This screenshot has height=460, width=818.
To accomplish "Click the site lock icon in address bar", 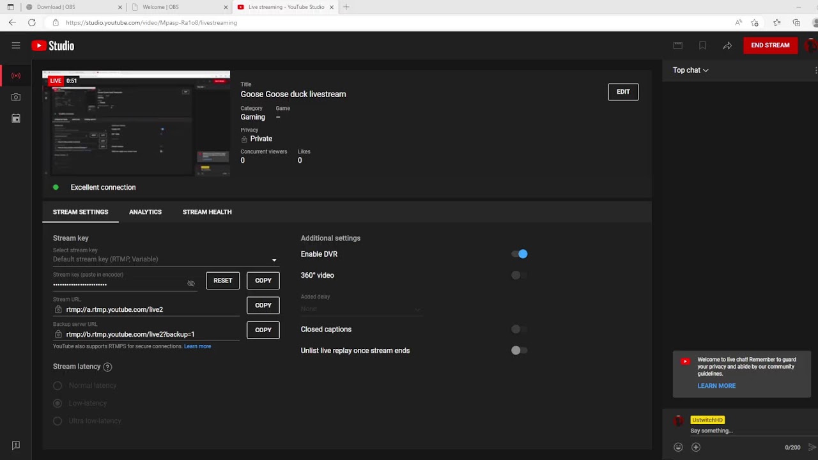I will pos(56,22).
